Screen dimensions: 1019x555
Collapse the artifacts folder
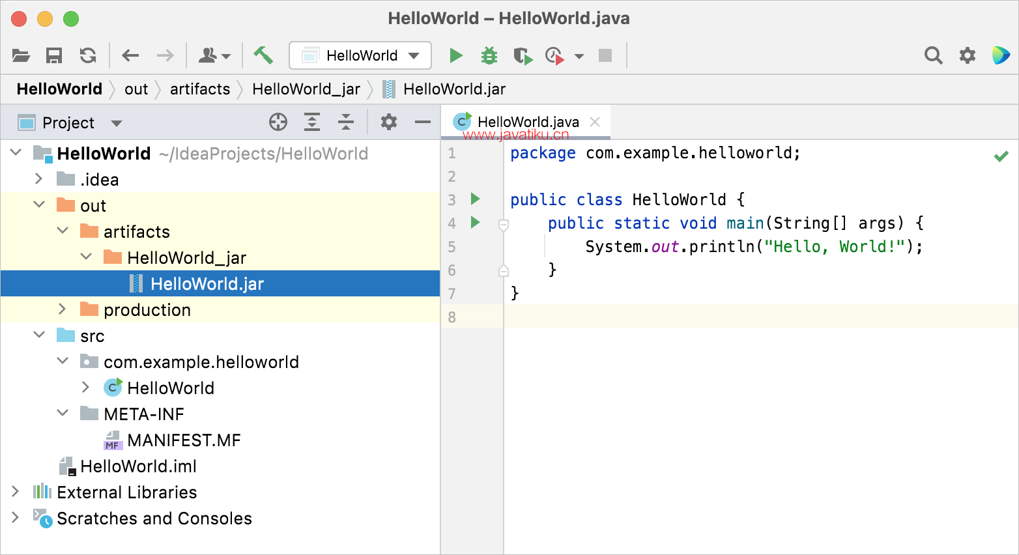[x=63, y=231]
